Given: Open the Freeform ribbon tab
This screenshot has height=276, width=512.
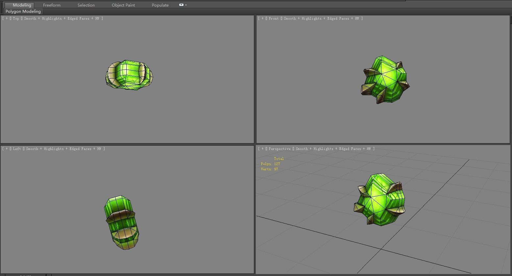Looking at the screenshot, I should tap(52, 5).
